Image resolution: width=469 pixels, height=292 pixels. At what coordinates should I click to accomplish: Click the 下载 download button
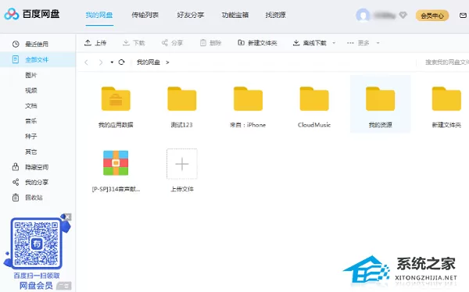(134, 43)
